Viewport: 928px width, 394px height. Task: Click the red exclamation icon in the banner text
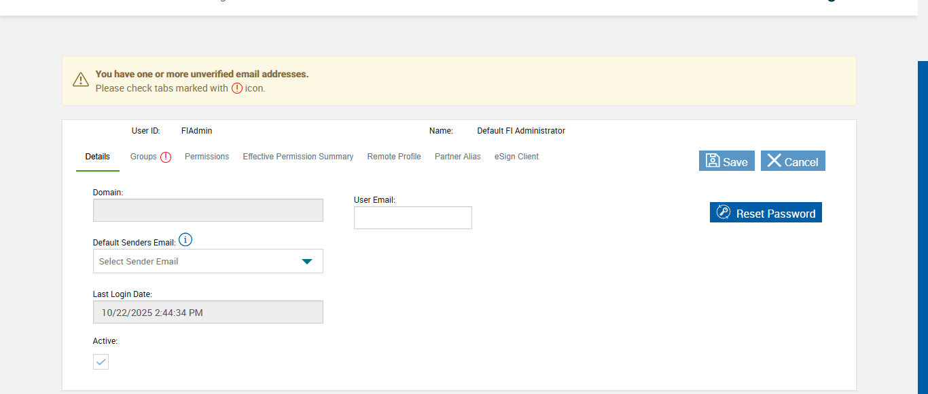pyautogui.click(x=236, y=88)
